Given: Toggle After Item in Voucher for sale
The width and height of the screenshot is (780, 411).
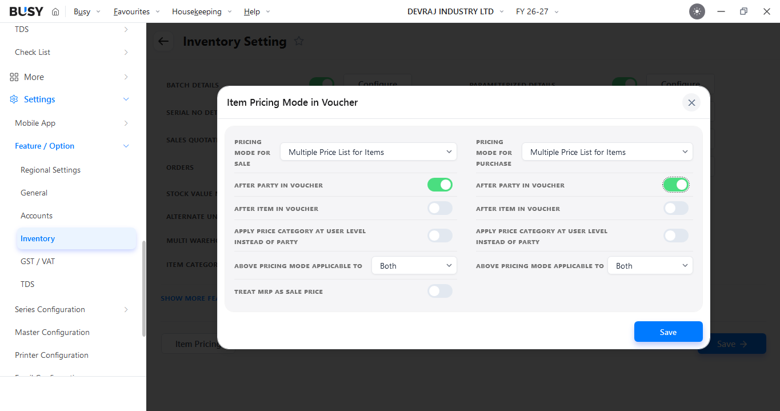Looking at the screenshot, I should tap(440, 208).
